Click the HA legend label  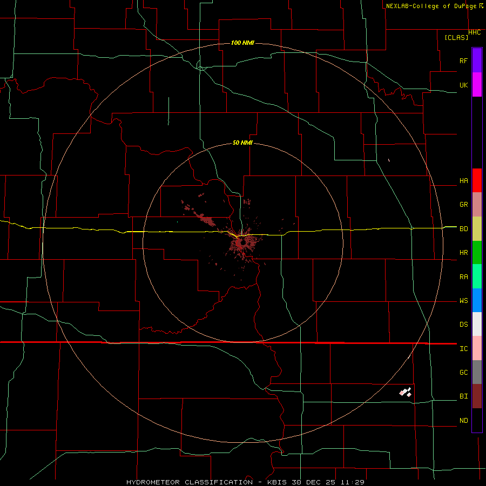tap(463, 181)
